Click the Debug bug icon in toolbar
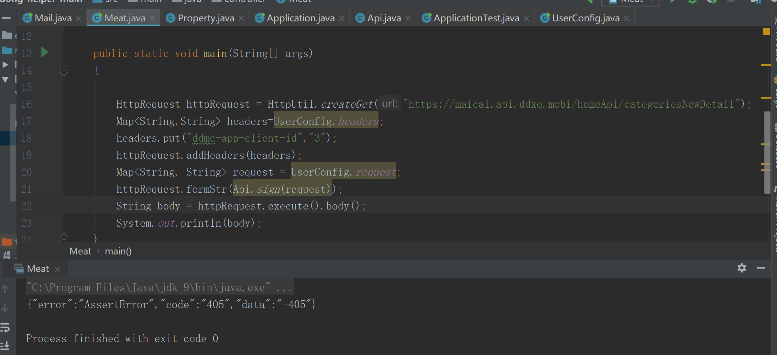Screen dimensions: 777x355 692,2
